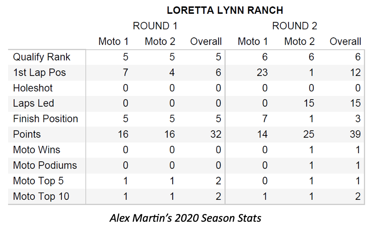The height and width of the screenshot is (229, 379).
Task: Select the Holeshot row label
Action: coord(33,88)
